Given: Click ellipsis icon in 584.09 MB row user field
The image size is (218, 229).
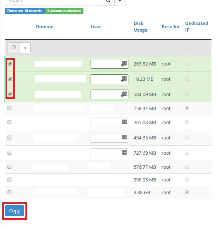Looking at the screenshot, I should coord(124,94).
